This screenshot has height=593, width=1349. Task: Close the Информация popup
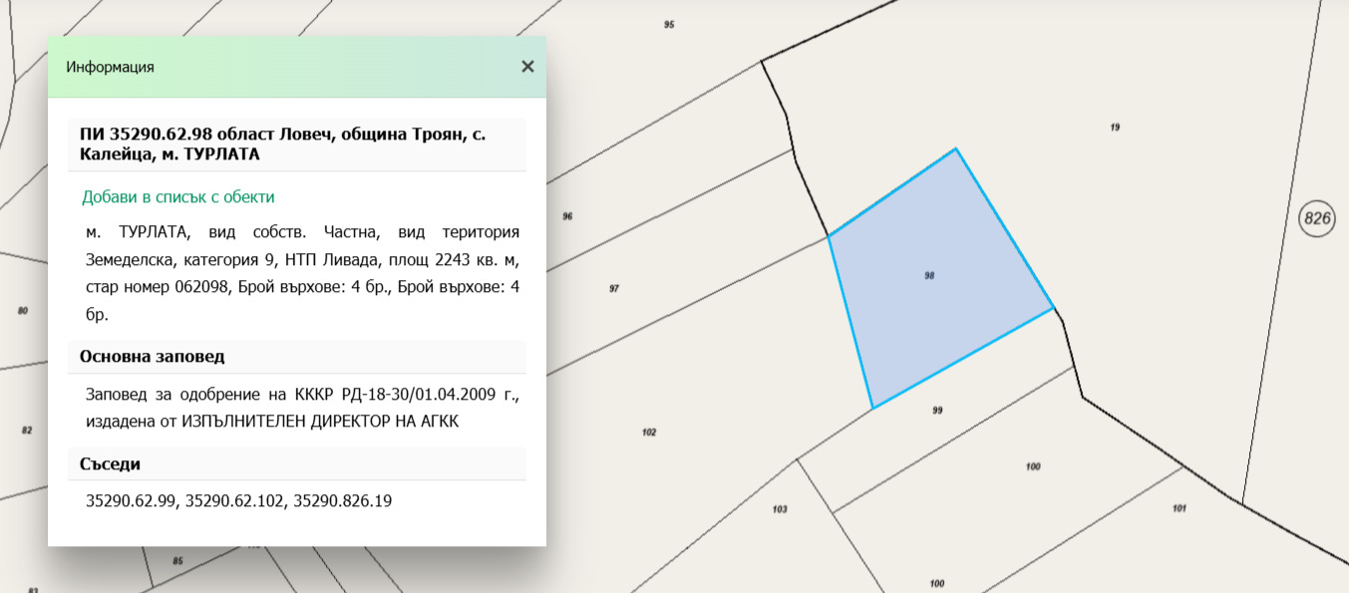coord(527,67)
